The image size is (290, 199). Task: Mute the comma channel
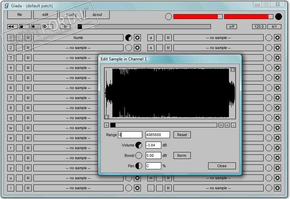(168, 188)
